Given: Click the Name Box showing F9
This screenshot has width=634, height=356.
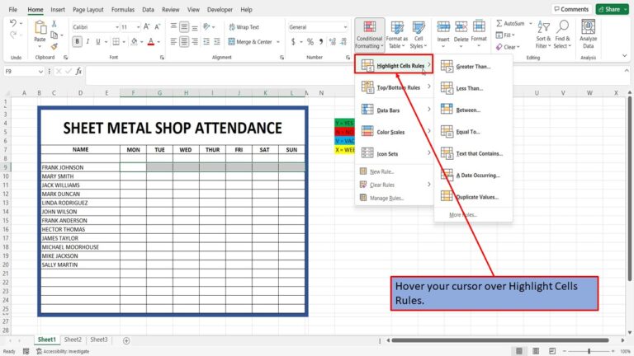Looking at the screenshot, I should pos(23,72).
